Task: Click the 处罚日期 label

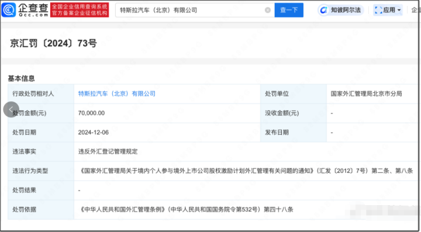Action: pos(24,133)
